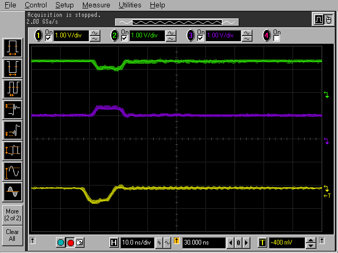Image resolution: width=338 pixels, height=253 pixels.
Task: Toggle the channel 3 On checkbox
Action: pos(200,38)
